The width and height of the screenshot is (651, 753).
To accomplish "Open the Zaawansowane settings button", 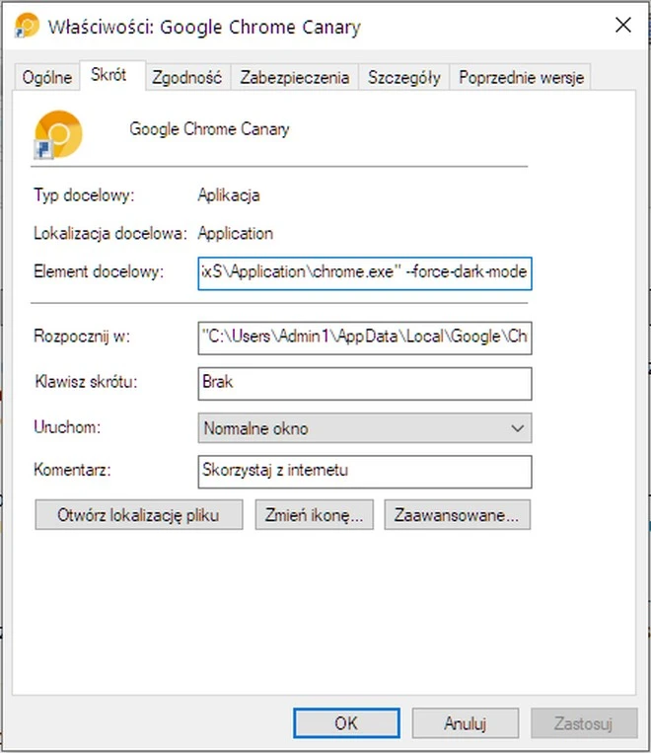I will point(457,515).
